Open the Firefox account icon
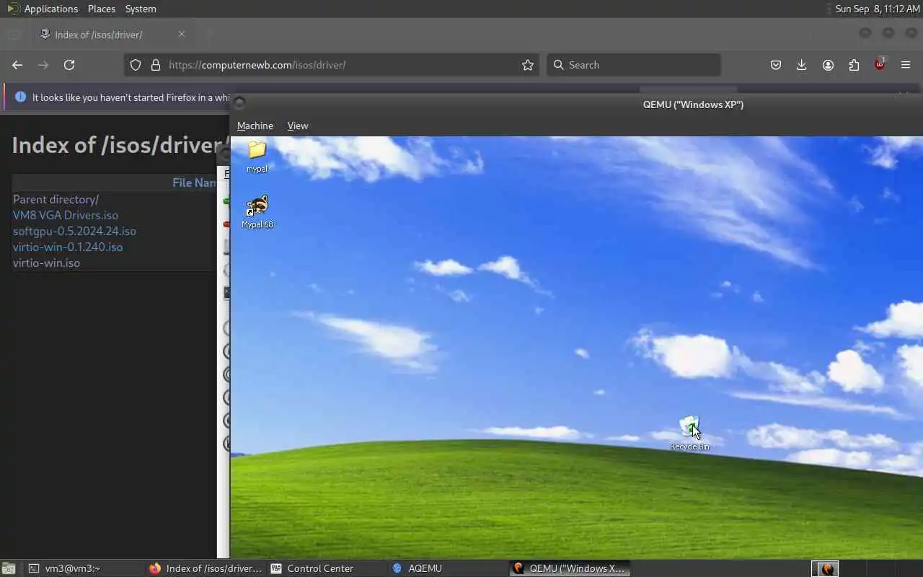 click(828, 65)
